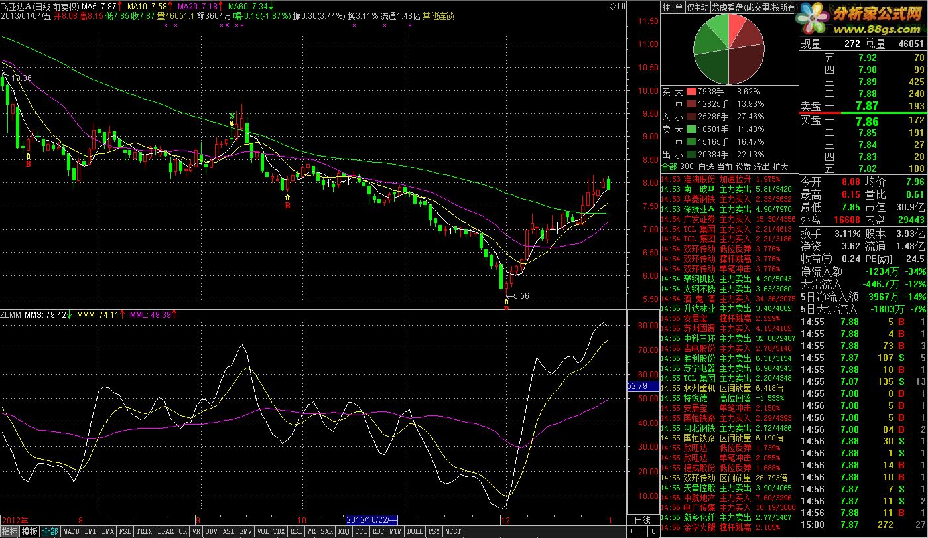Click the 自选 filter
The height and width of the screenshot is (538, 928).
pyautogui.click(x=706, y=167)
